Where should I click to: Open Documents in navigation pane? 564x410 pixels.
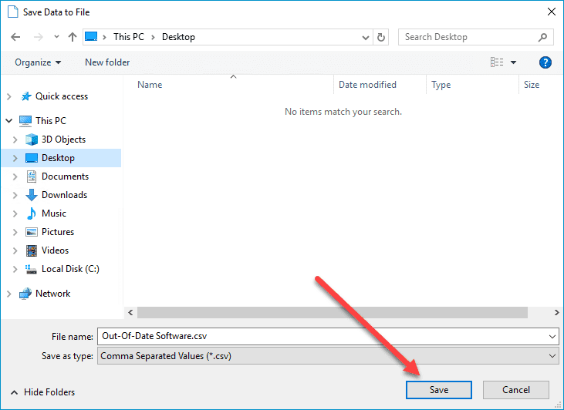click(x=65, y=176)
